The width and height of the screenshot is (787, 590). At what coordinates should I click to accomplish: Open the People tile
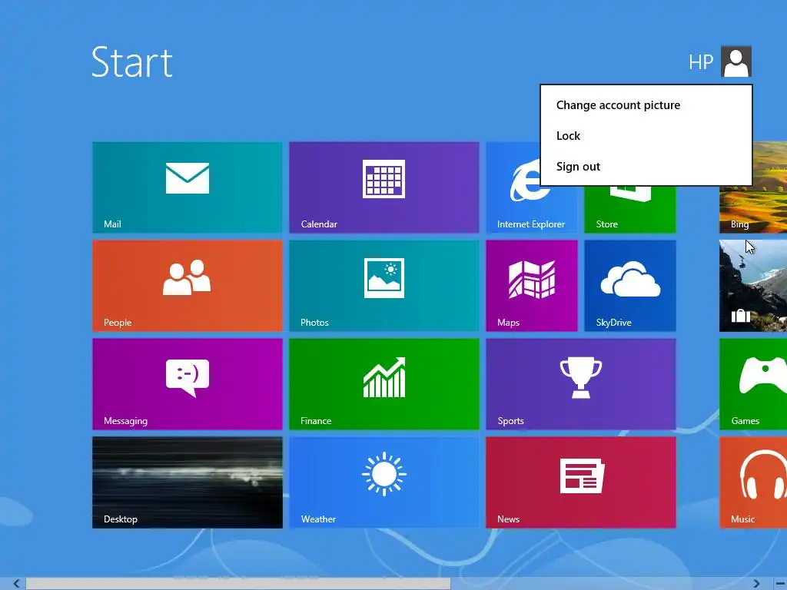coord(188,286)
